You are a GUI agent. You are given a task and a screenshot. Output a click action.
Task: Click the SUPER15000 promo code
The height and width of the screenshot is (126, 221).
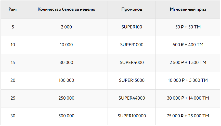pyautogui.click(x=132, y=80)
